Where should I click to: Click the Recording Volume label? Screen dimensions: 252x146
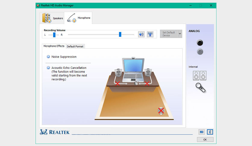55,30
